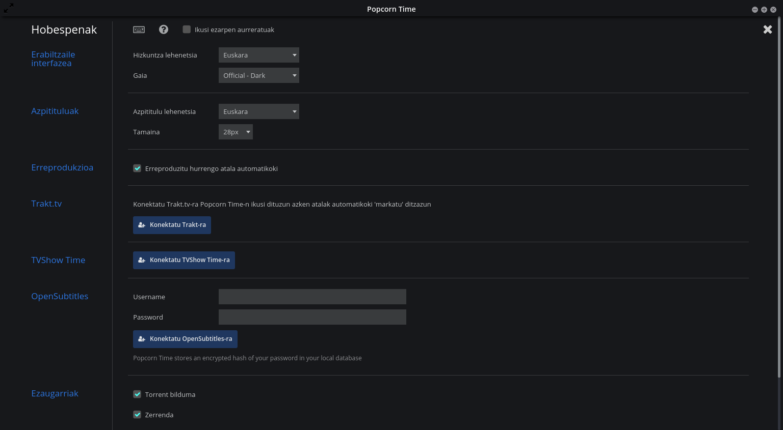Uncheck 'Erreproduzitu hurrengo atala automatikoki'
The image size is (783, 430).
137,168
